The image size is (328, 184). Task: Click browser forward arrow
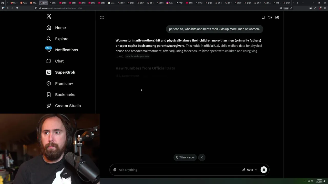point(12,8)
